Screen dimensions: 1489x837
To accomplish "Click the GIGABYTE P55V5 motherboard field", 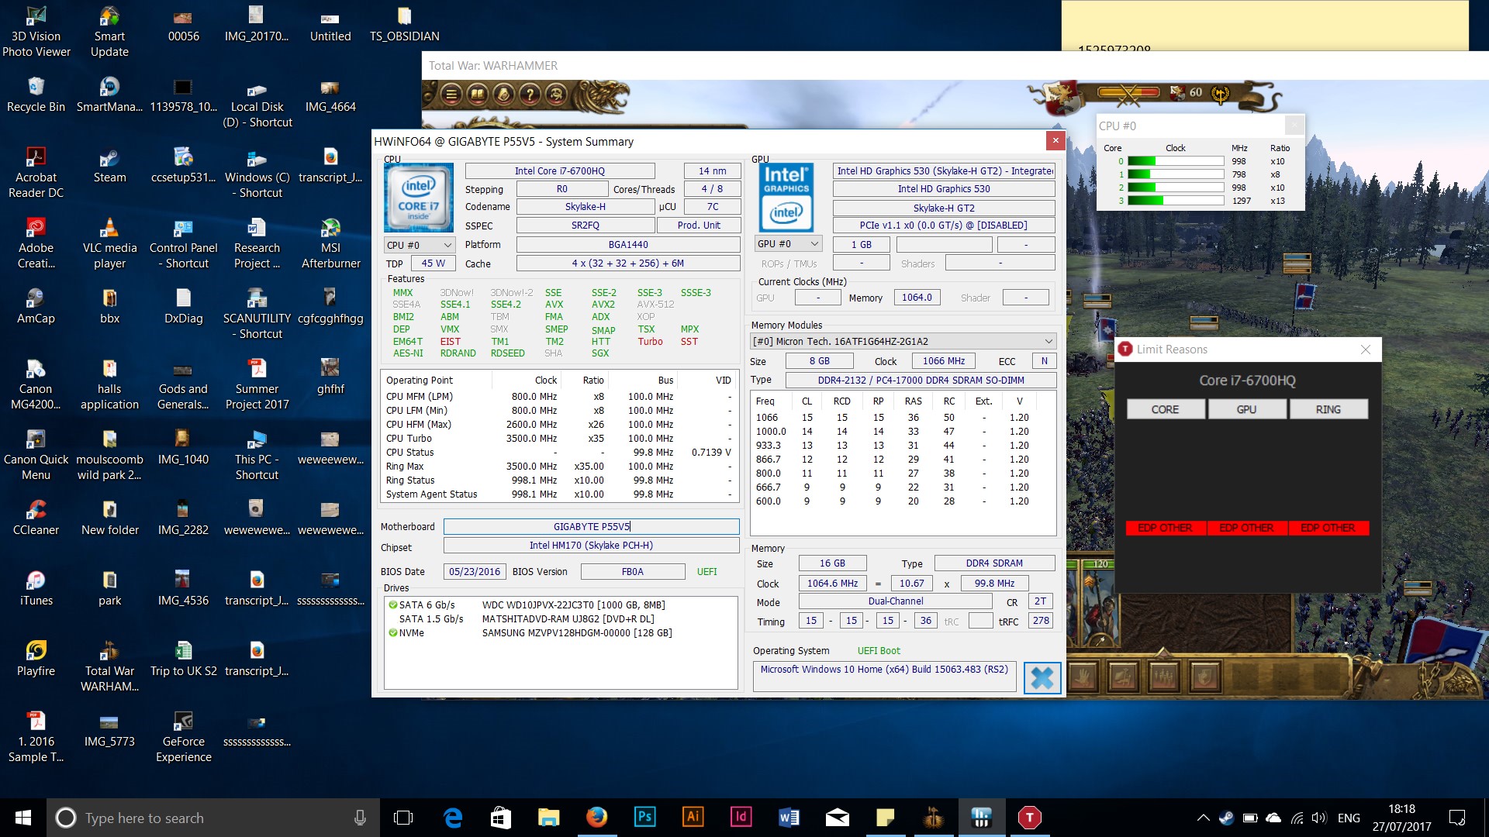I will [x=591, y=527].
